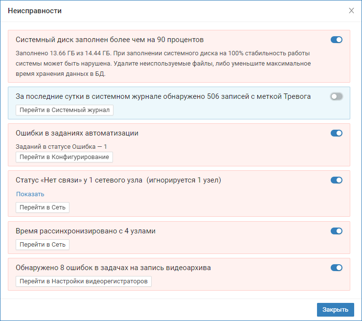Click the 8 video archive errors heading
The height and width of the screenshot is (321, 362).
pos(113,268)
